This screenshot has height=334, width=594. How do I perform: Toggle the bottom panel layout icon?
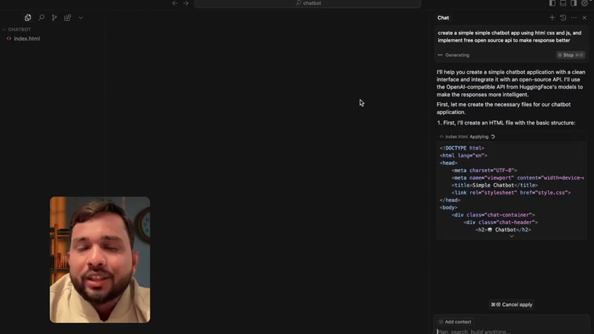pyautogui.click(x=563, y=3)
